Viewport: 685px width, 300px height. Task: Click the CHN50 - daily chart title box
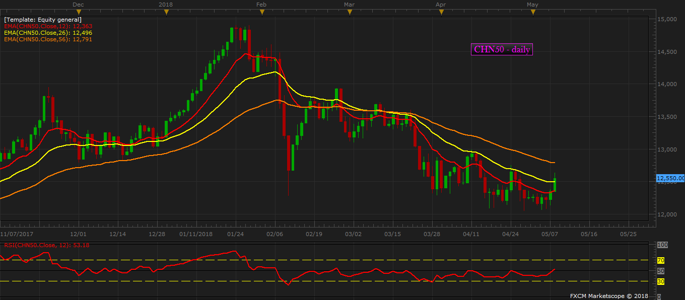click(502, 49)
